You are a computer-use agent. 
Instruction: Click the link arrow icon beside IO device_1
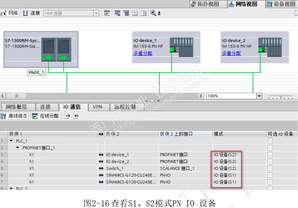point(101,155)
